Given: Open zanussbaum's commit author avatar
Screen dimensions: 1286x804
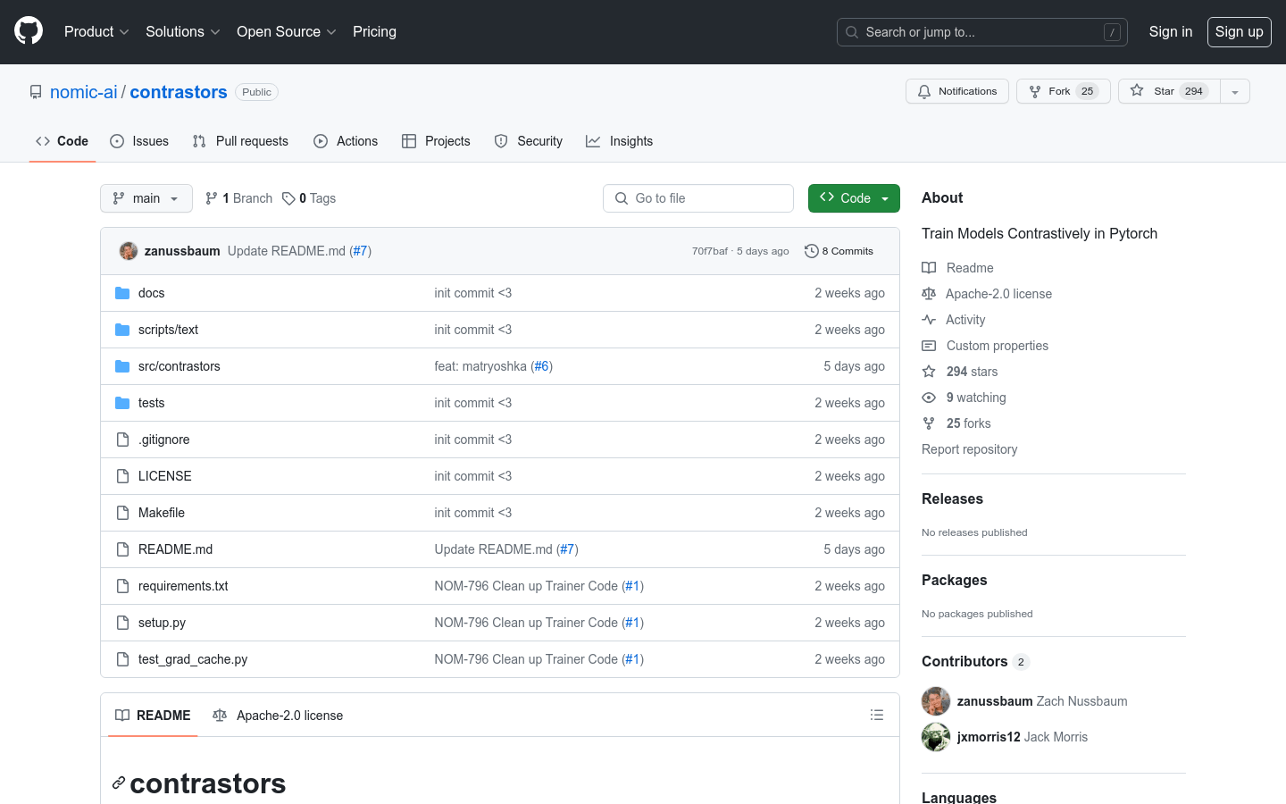Looking at the screenshot, I should pos(129,251).
